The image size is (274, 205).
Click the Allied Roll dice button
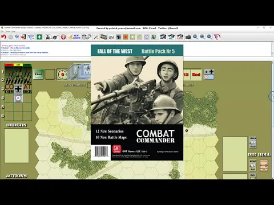click(253, 165)
